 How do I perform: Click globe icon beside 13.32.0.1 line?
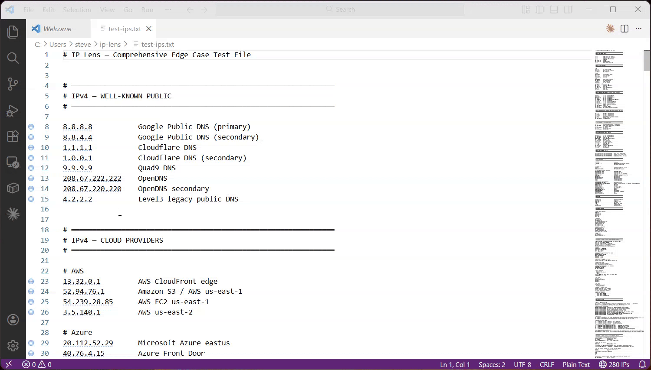(x=31, y=281)
